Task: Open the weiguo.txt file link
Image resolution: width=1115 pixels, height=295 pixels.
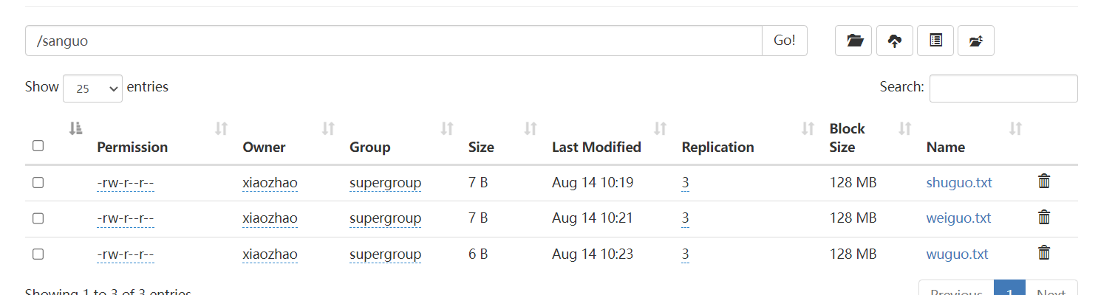Action: click(x=958, y=218)
